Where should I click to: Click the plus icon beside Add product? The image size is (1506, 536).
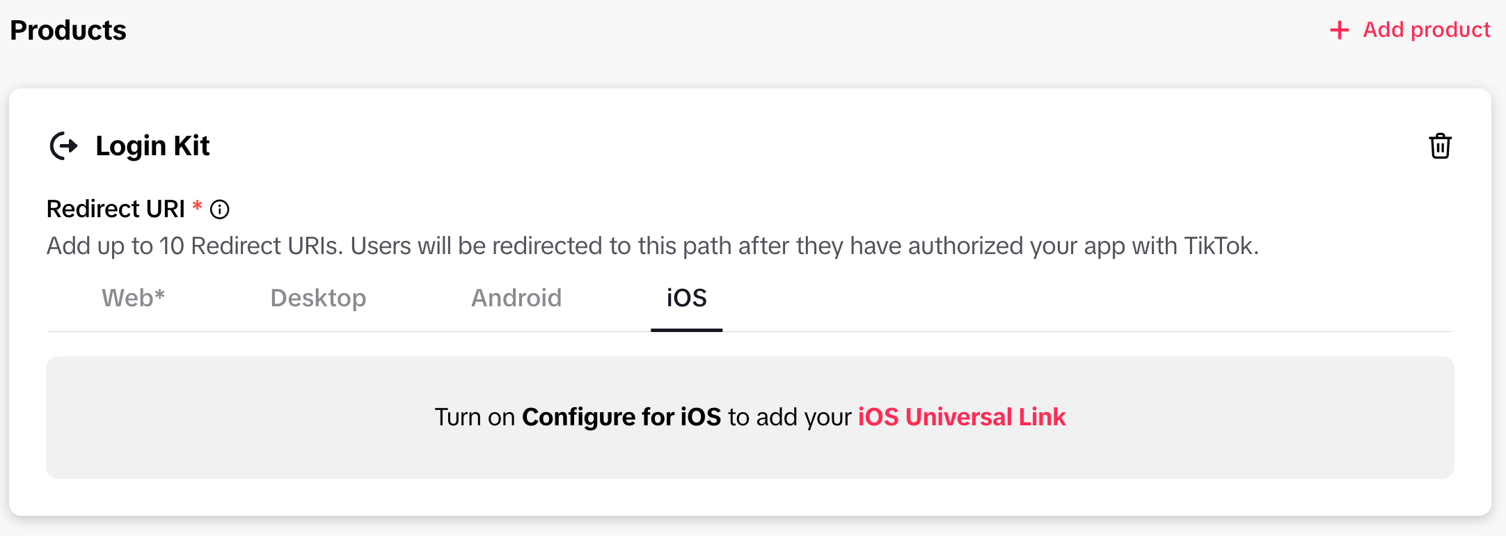1339,30
